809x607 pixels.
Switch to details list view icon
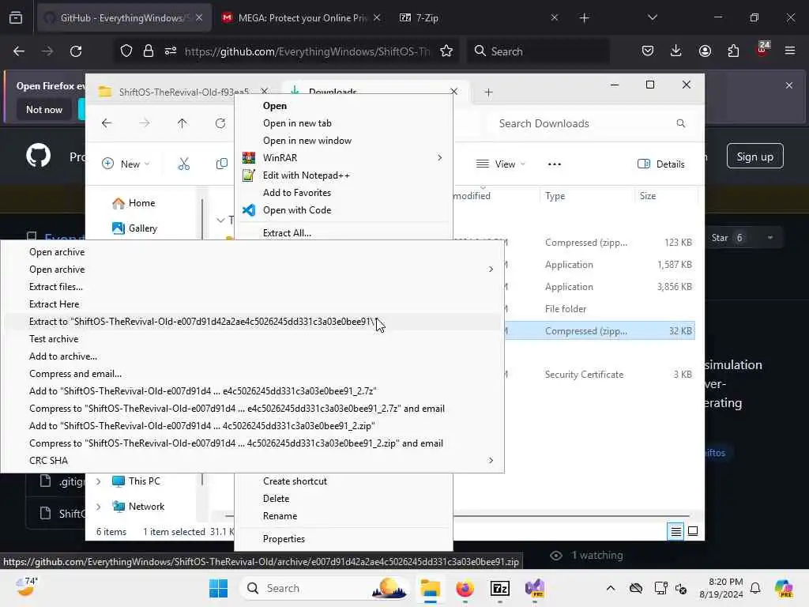pos(676,531)
